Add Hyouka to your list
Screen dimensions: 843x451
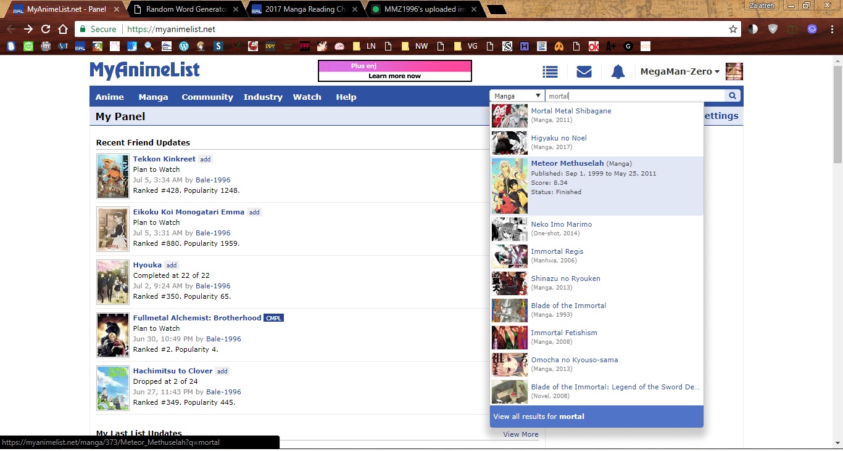pyautogui.click(x=172, y=266)
